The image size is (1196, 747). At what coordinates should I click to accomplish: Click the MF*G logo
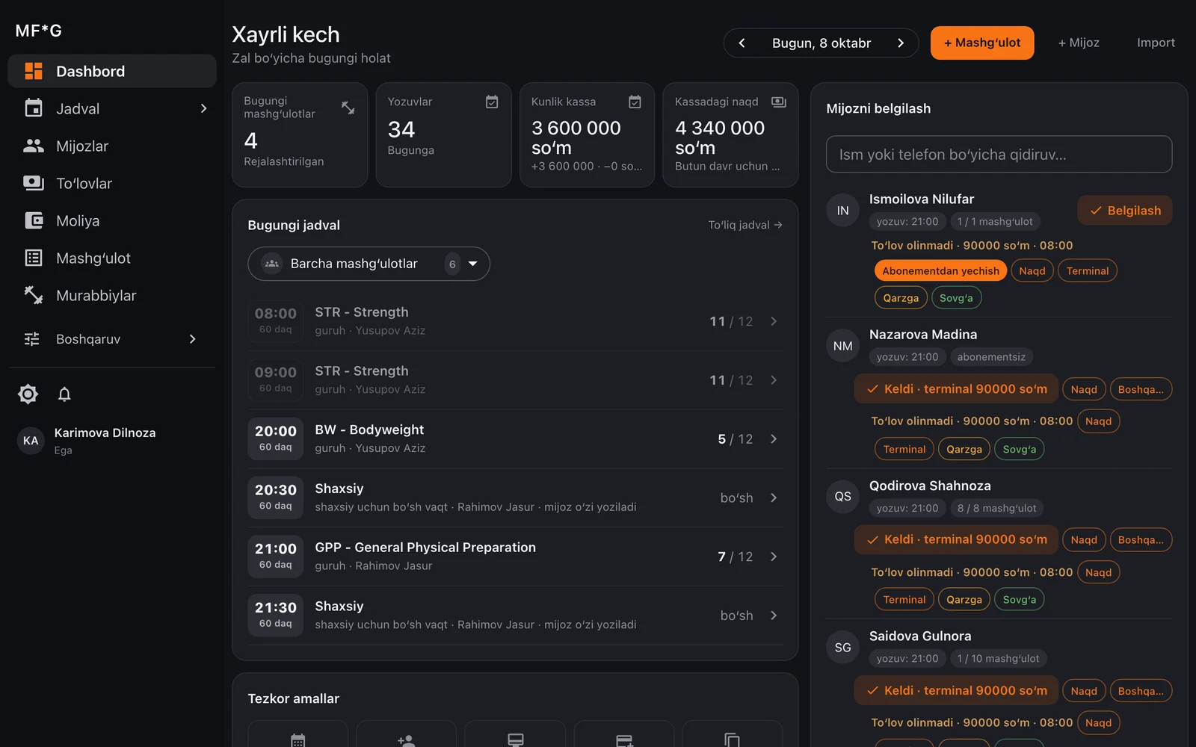(x=39, y=31)
